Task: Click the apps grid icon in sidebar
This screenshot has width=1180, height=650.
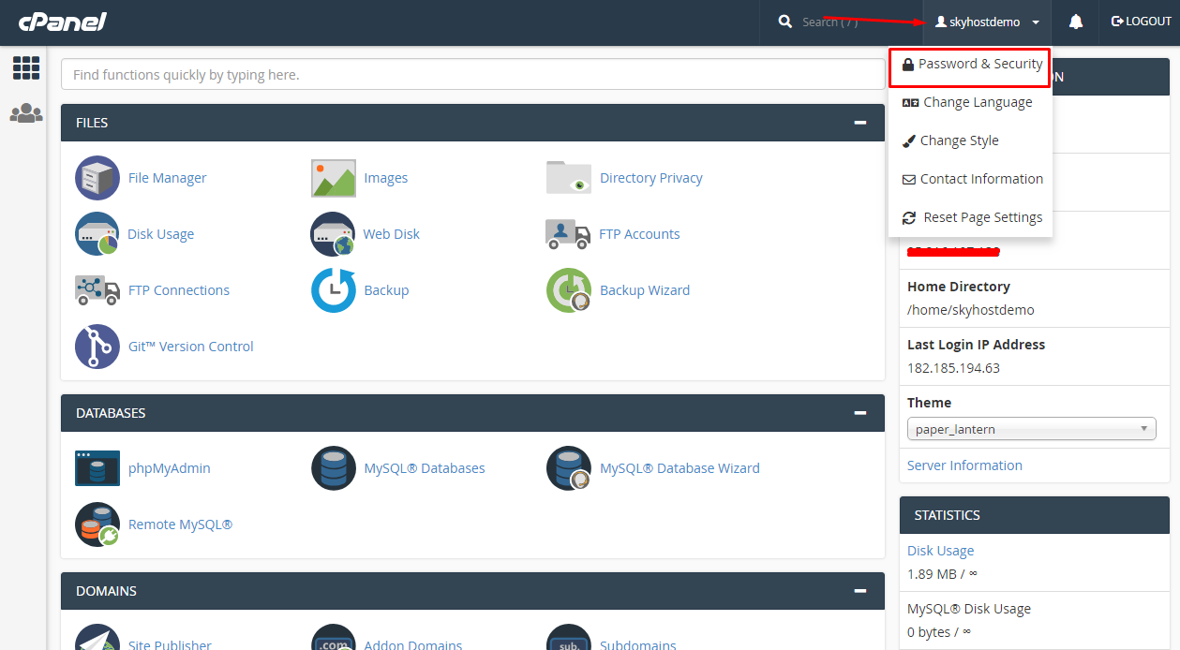Action: (26, 67)
